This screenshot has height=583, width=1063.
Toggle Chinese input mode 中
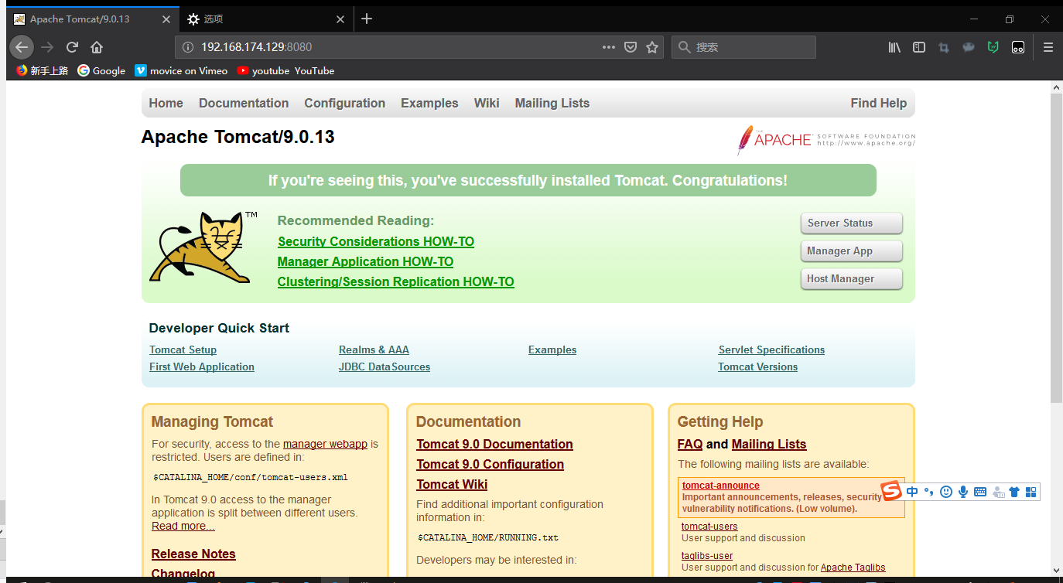click(912, 492)
